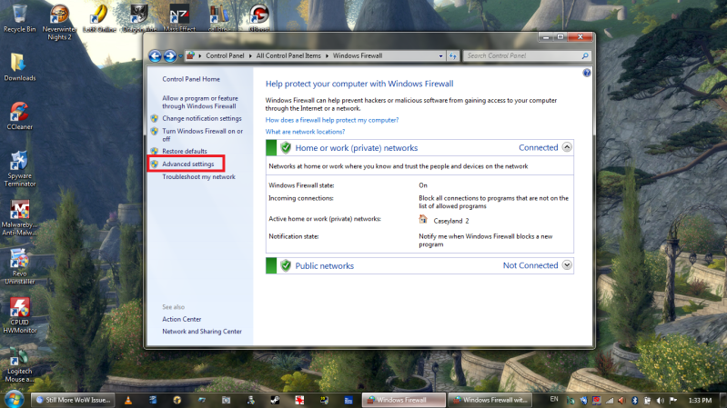Click the Caseyland 2 network name
This screenshot has width=727, height=408.
pos(450,221)
